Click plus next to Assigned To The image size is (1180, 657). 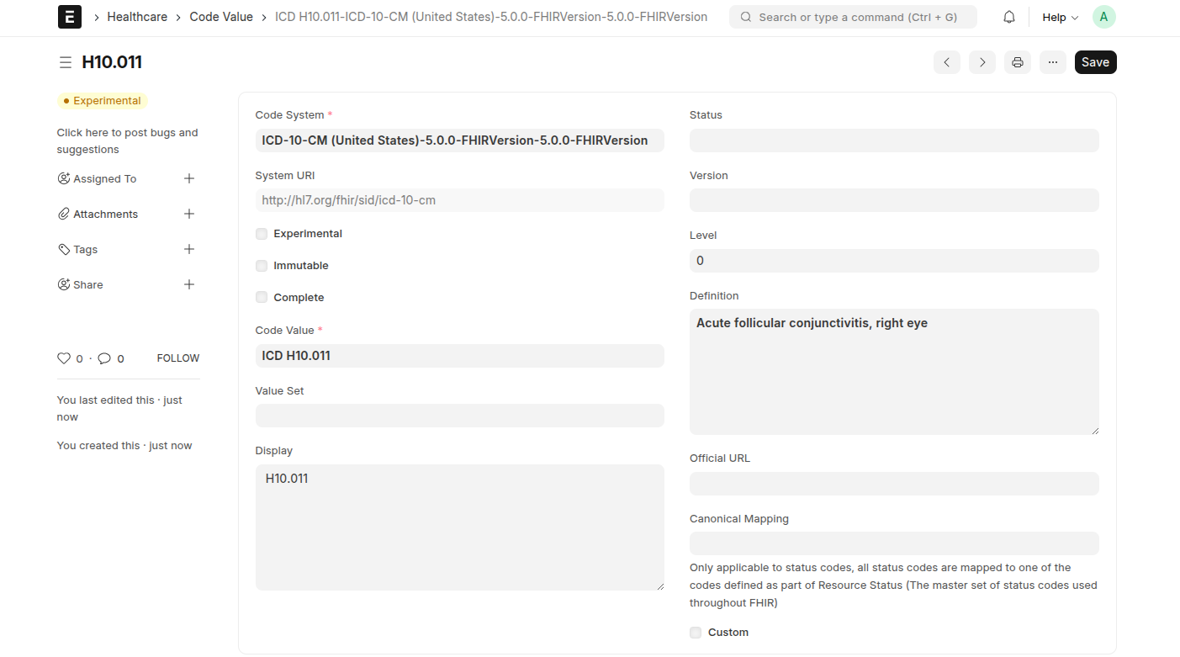(x=189, y=178)
